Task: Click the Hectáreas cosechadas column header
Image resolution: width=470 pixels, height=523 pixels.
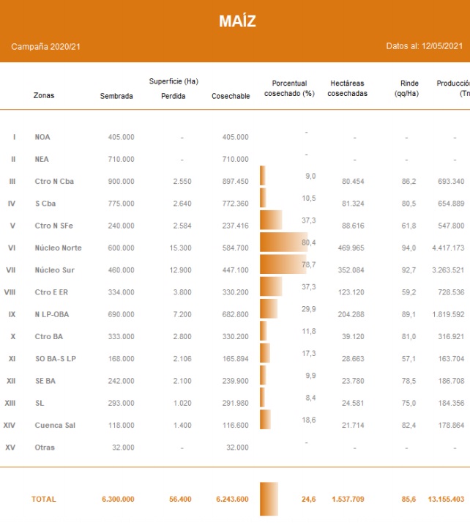Action: 348,89
